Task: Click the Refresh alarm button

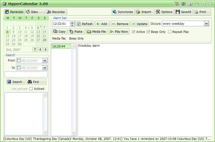Action: pos(85,24)
